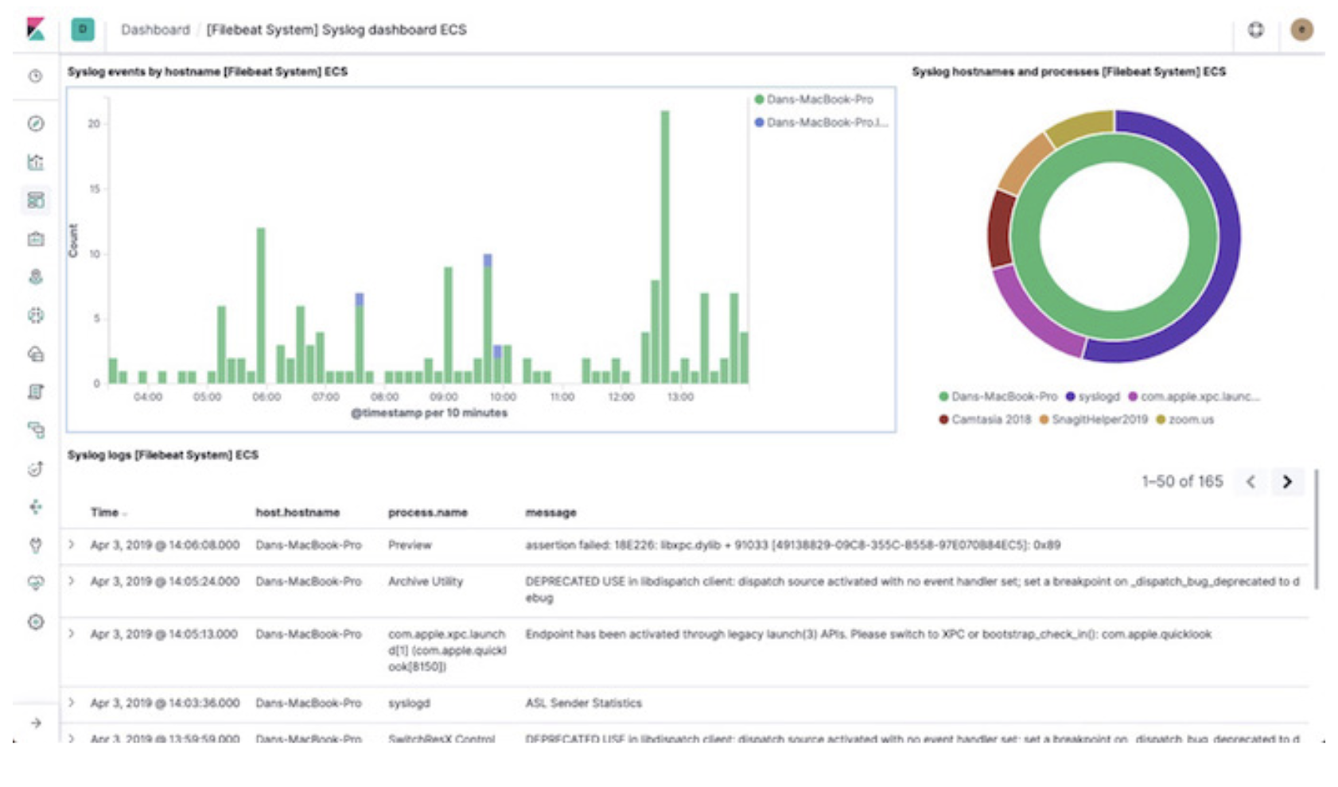Open the Uptime sidebar icon
The height and width of the screenshot is (787, 1338).
[x=36, y=469]
